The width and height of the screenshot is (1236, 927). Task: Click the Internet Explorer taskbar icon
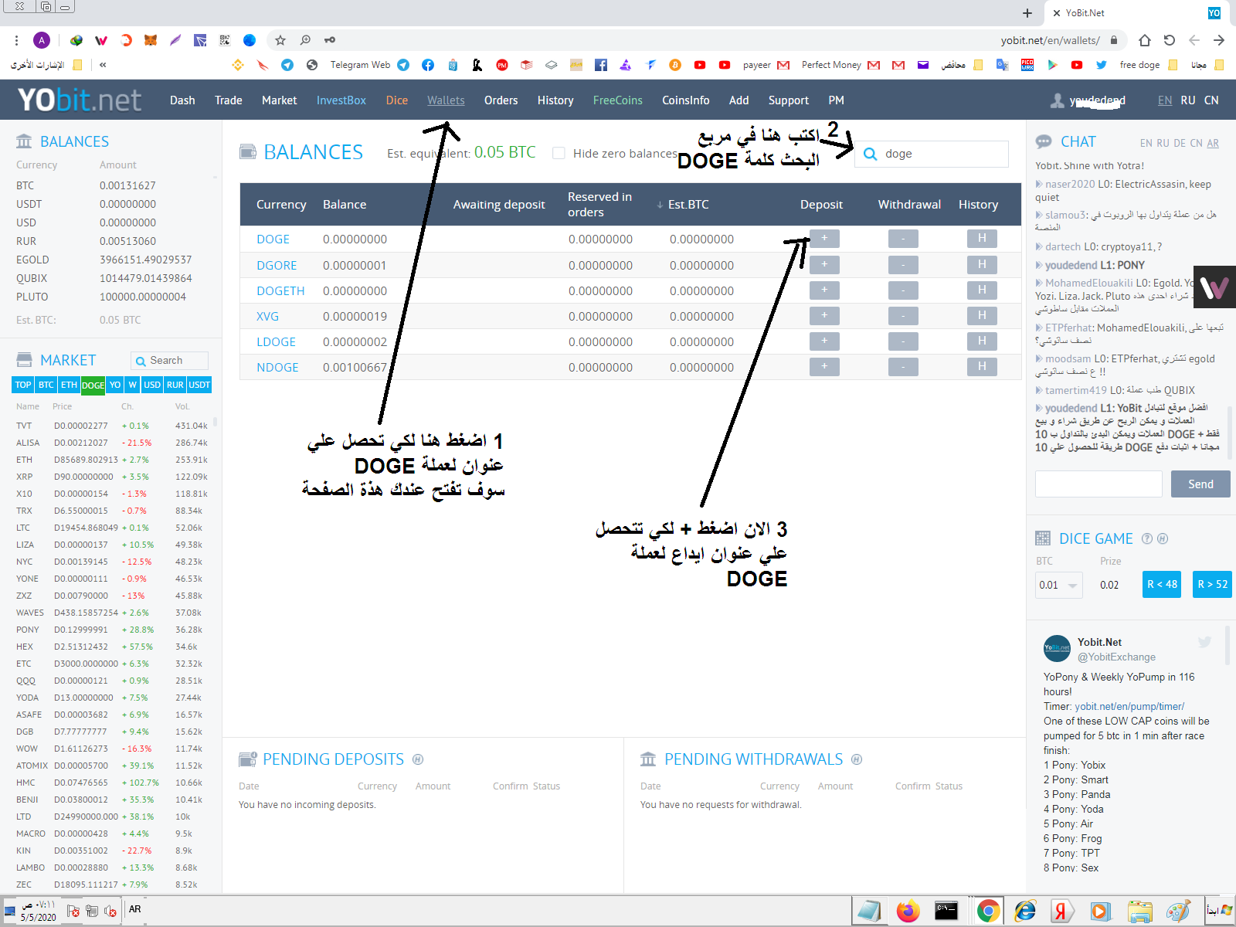coord(1025,912)
